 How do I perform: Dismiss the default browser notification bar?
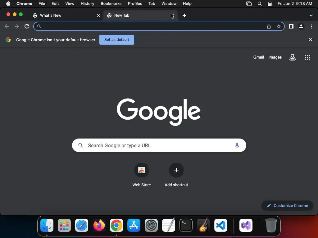pos(311,40)
